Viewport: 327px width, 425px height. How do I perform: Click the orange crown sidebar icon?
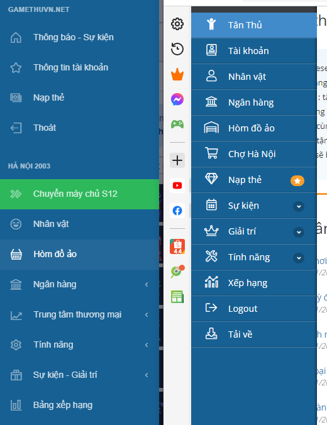(x=177, y=75)
